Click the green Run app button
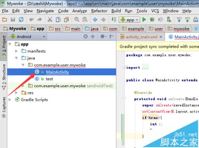This screenshot has height=148, width=199. [144, 19]
